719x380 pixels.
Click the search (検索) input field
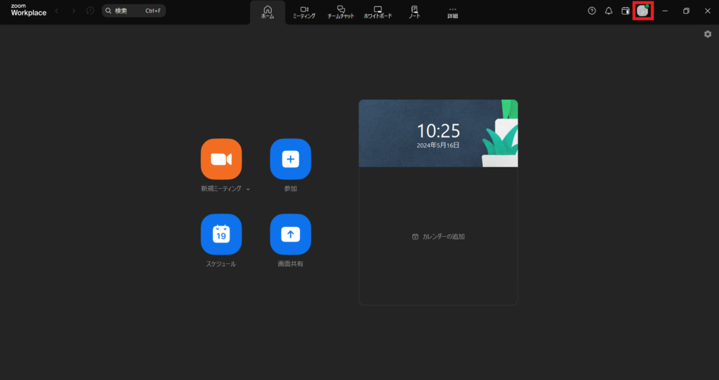tap(133, 11)
